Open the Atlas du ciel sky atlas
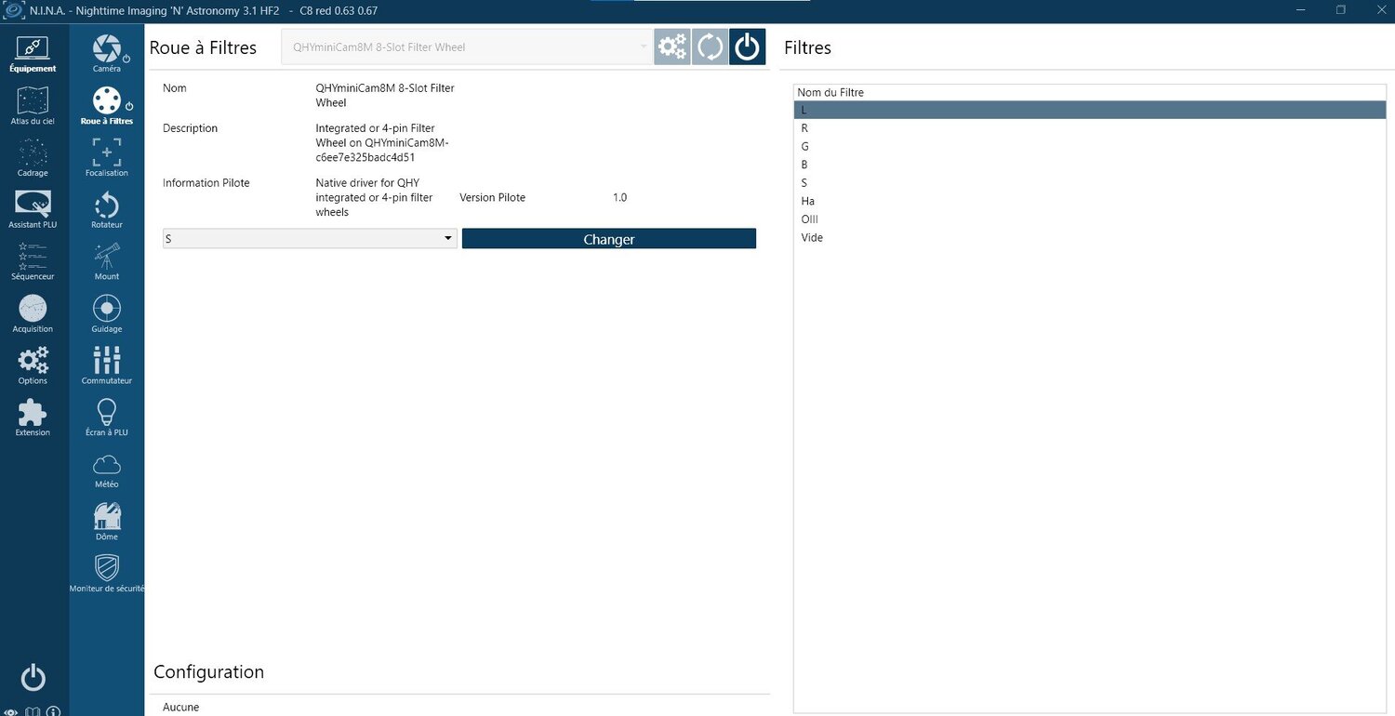Screen dimensions: 1395x716 (x=33, y=106)
